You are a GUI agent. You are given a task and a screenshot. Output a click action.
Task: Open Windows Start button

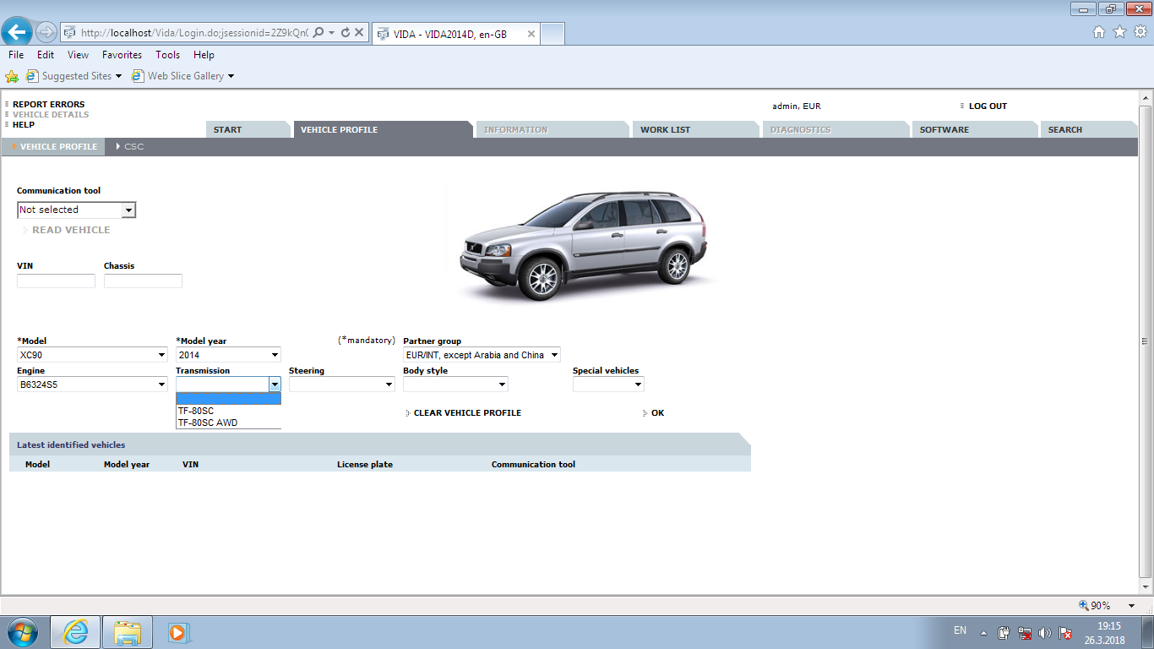tap(21, 632)
